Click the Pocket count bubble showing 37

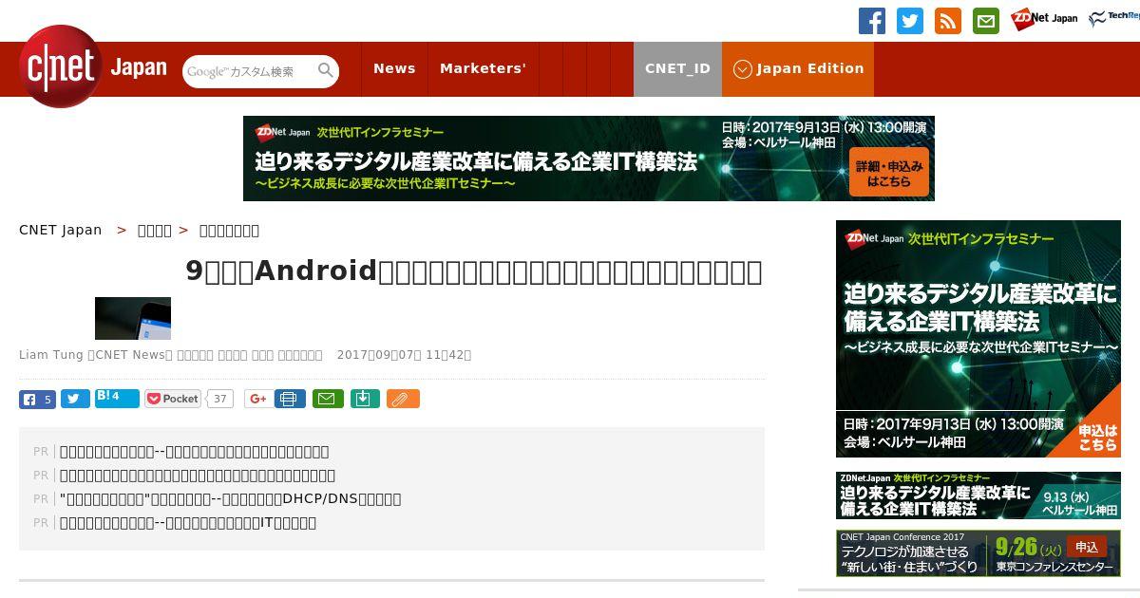220,399
